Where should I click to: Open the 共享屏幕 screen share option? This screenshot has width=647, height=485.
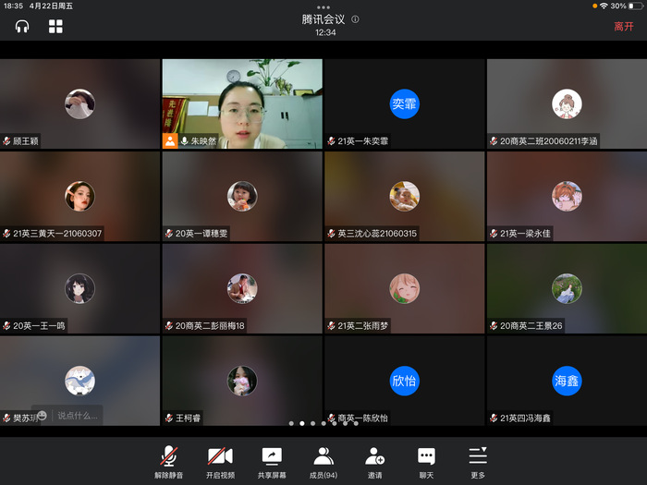[272, 462]
